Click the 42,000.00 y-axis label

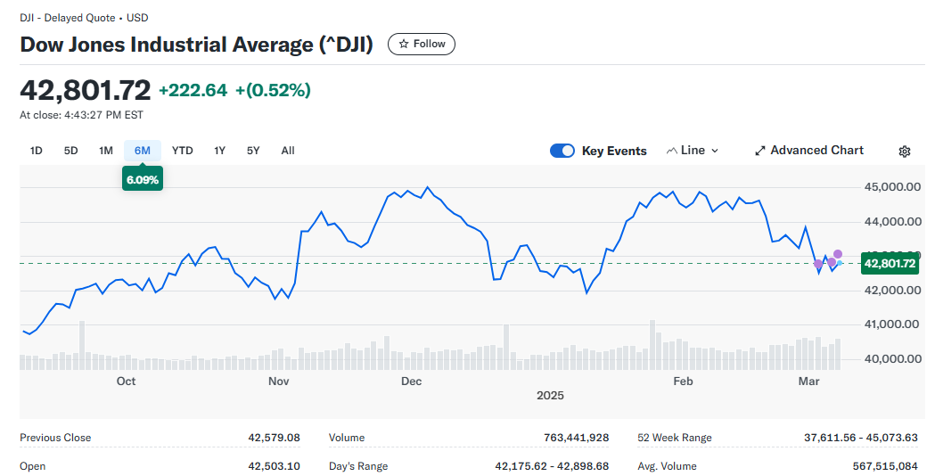(893, 291)
